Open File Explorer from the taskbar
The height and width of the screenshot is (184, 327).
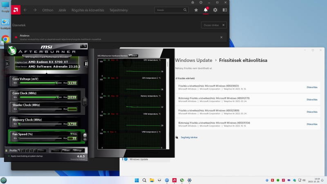pos(152,180)
